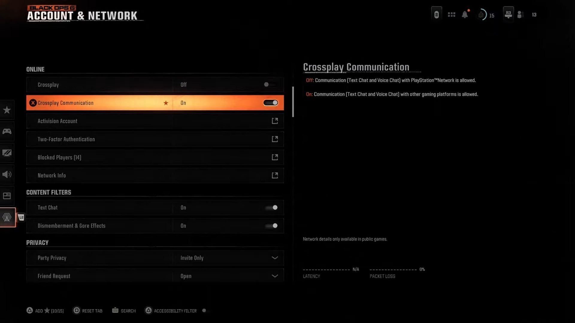Click the display/monitor sidebar icon

7,153
